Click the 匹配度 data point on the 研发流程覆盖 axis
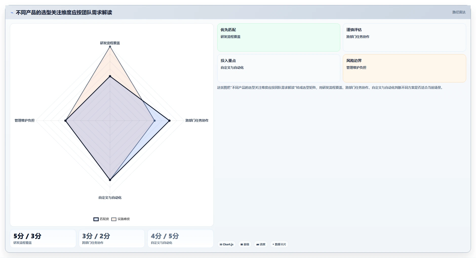Image resolution: width=476 pixels, height=258 pixels. tap(110, 76)
